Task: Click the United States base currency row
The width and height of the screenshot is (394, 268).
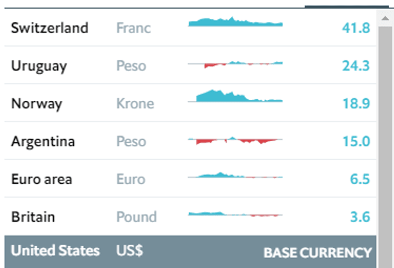Action: click(x=55, y=251)
